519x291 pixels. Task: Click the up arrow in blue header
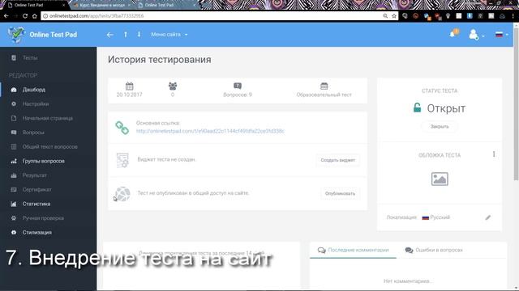point(126,34)
